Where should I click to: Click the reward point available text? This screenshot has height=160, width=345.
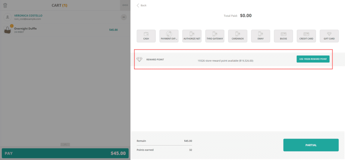pos(225,61)
